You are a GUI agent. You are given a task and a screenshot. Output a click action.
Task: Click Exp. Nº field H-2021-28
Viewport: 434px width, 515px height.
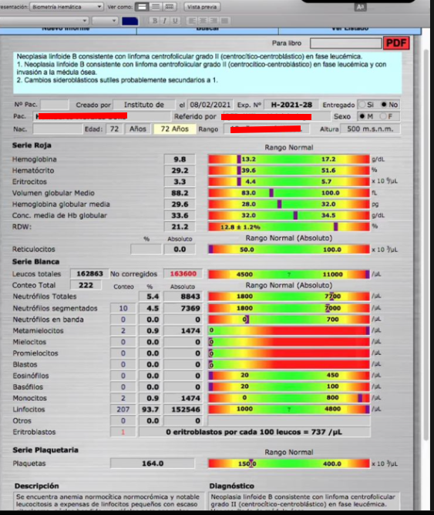(x=291, y=105)
